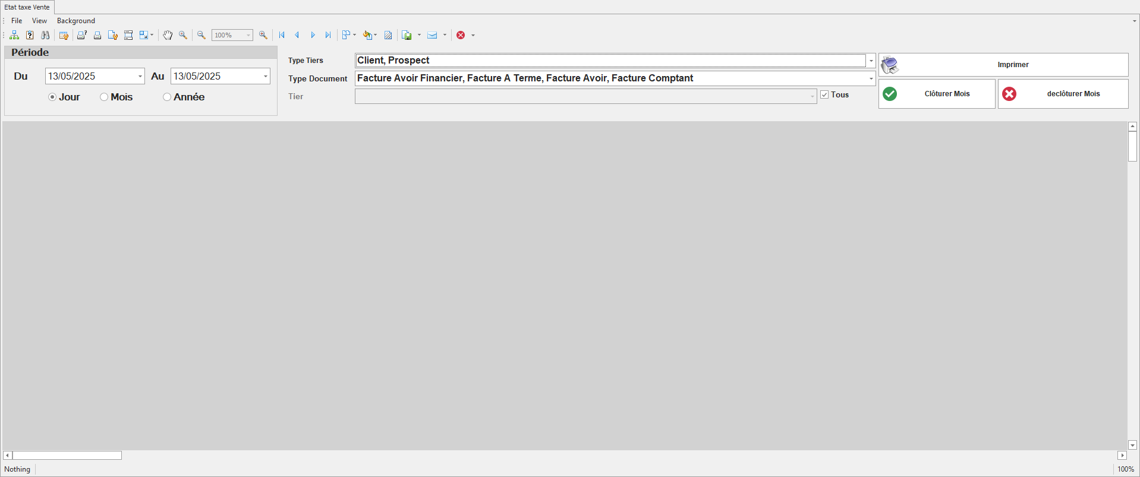Click the Zoom Out magnifier icon
The width and height of the screenshot is (1140, 477).
coord(201,36)
